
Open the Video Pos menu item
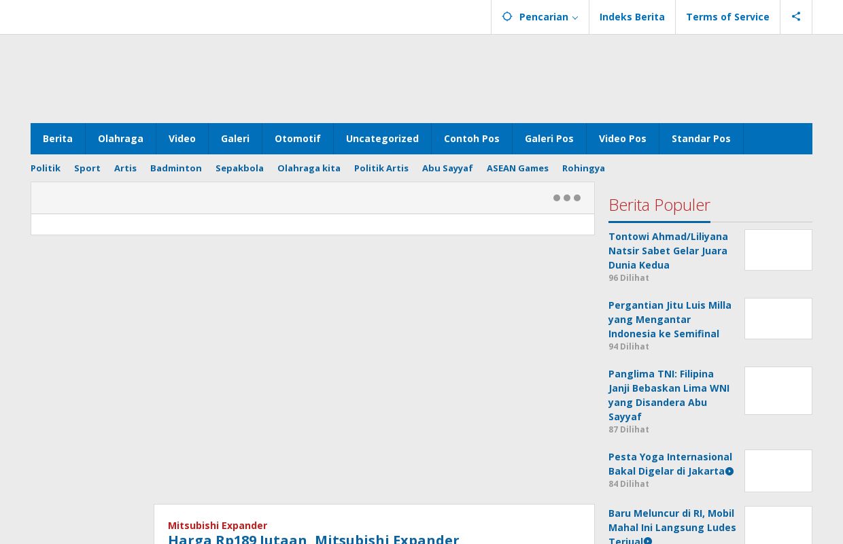tap(622, 139)
